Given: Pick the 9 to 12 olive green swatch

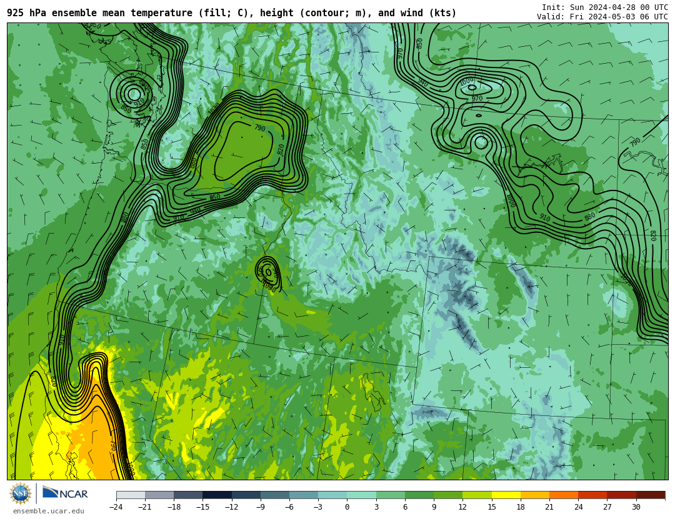Looking at the screenshot, I should [448, 495].
